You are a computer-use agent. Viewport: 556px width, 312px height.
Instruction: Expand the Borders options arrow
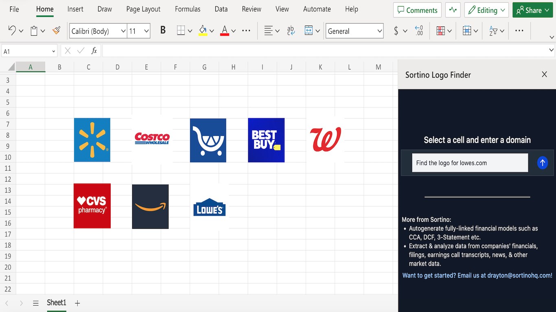click(x=190, y=31)
